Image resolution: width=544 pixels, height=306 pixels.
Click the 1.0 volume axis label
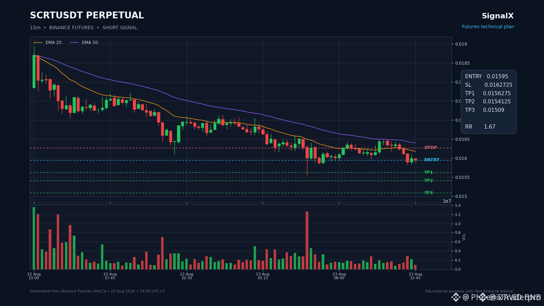pyautogui.click(x=458, y=224)
